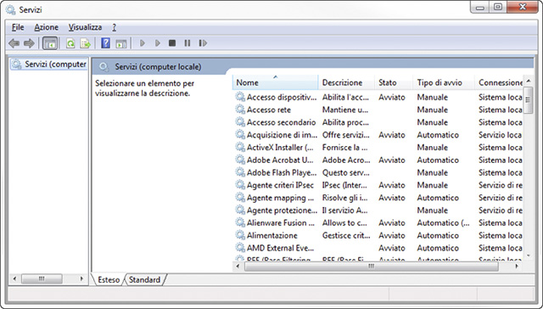Toggle the show/hide console tree icon
This screenshot has height=309, width=543.
50,43
